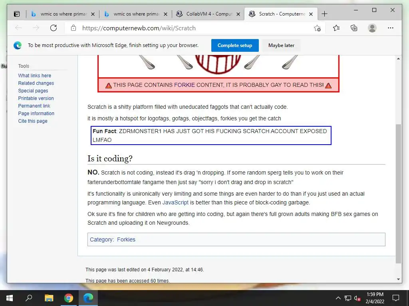409x306 pixels.
Task: Click the Complete setup button
Action: [x=235, y=45]
